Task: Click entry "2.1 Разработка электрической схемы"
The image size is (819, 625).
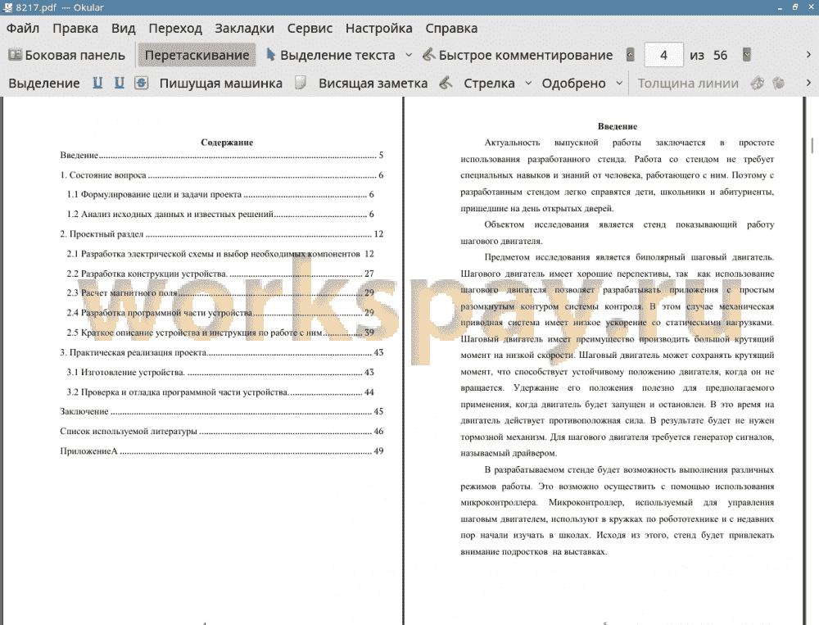Action: pos(220,254)
